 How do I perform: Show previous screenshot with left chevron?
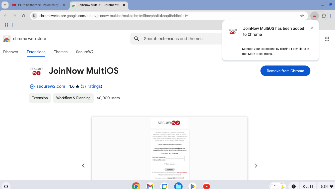(x=83, y=165)
